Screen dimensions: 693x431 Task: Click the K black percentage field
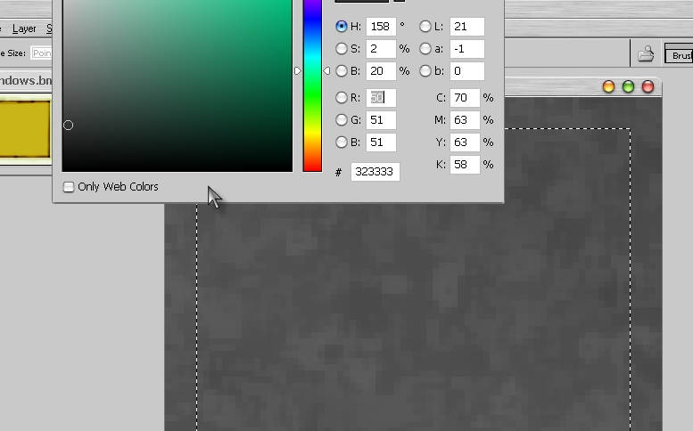[465, 165]
